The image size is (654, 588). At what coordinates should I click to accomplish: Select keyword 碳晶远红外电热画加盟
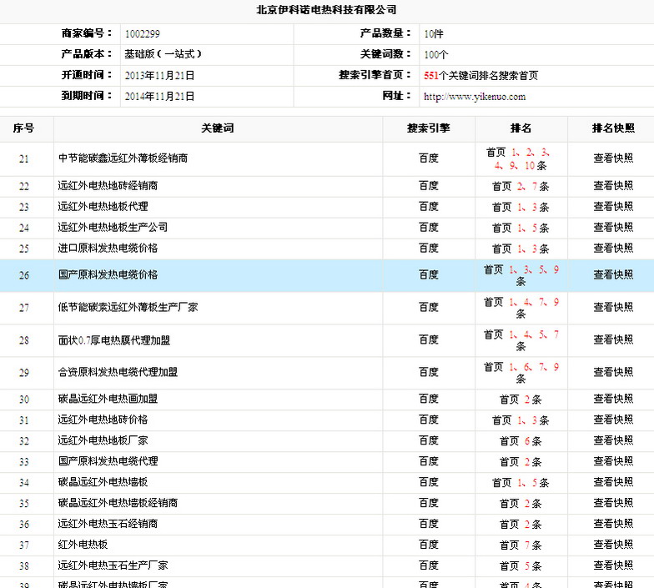coord(108,399)
